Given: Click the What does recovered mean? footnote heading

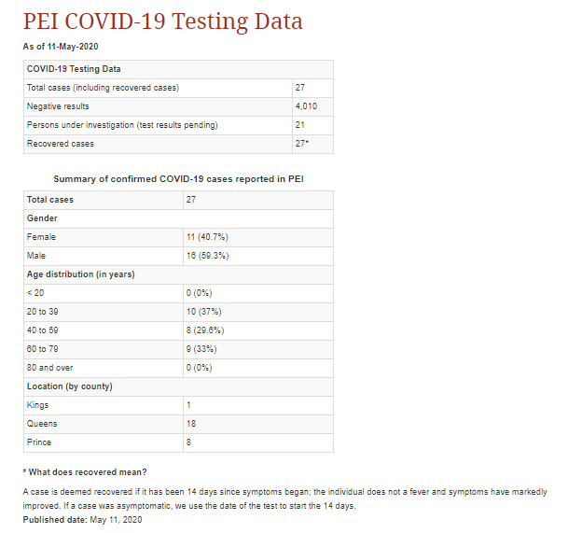Looking at the screenshot, I should point(87,471).
